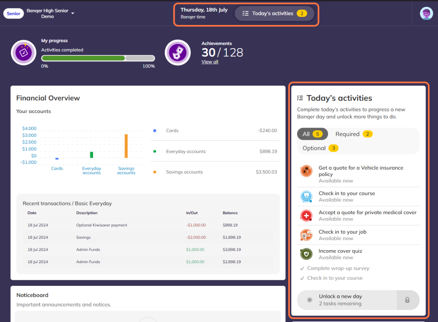Select the All activities filter tab
Viewport: 438px width, 322px height.
click(312, 134)
